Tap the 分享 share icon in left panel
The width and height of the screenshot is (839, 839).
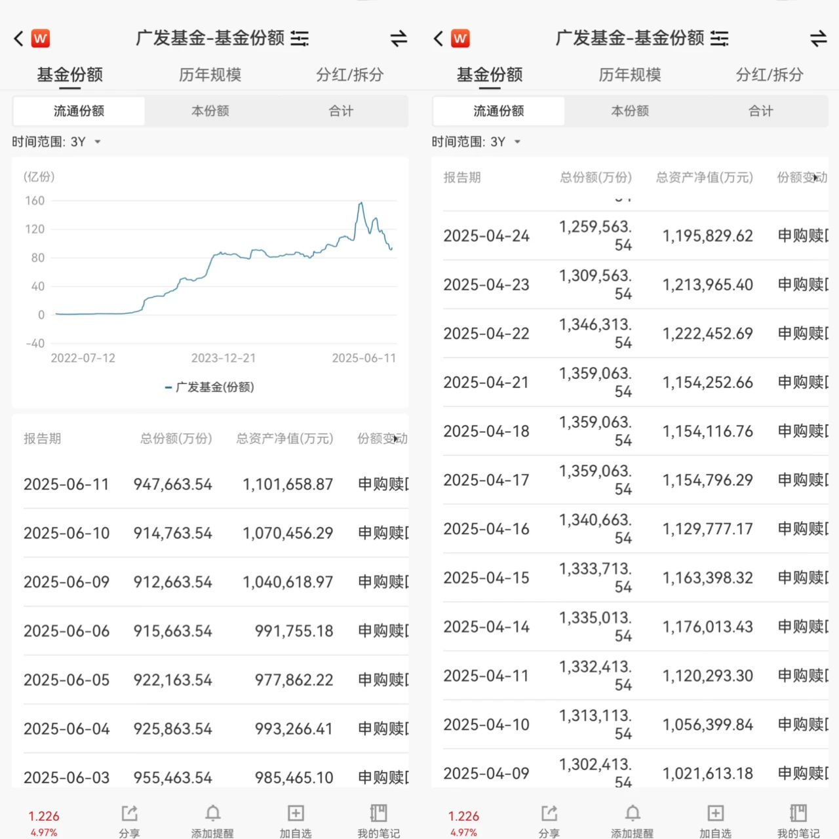coord(129,813)
